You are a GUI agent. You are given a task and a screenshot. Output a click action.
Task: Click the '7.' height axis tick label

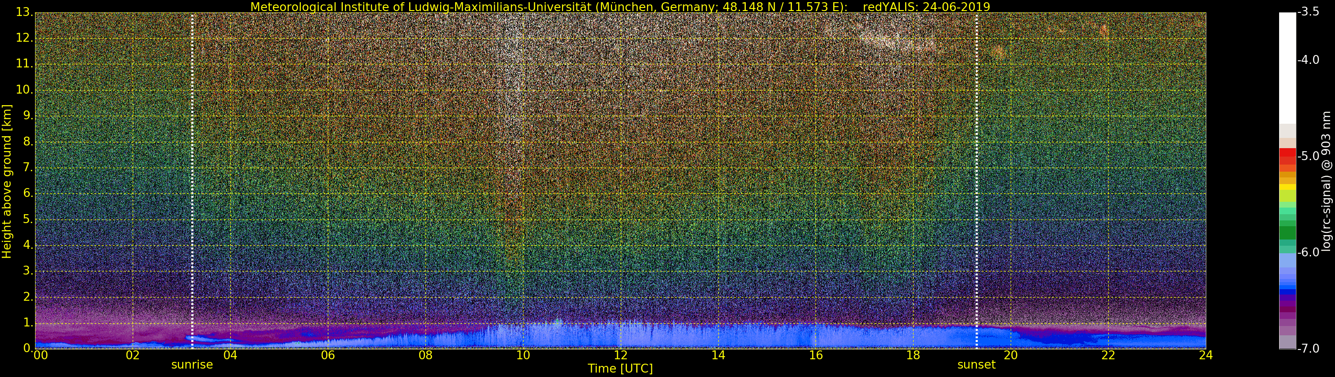pos(28,167)
